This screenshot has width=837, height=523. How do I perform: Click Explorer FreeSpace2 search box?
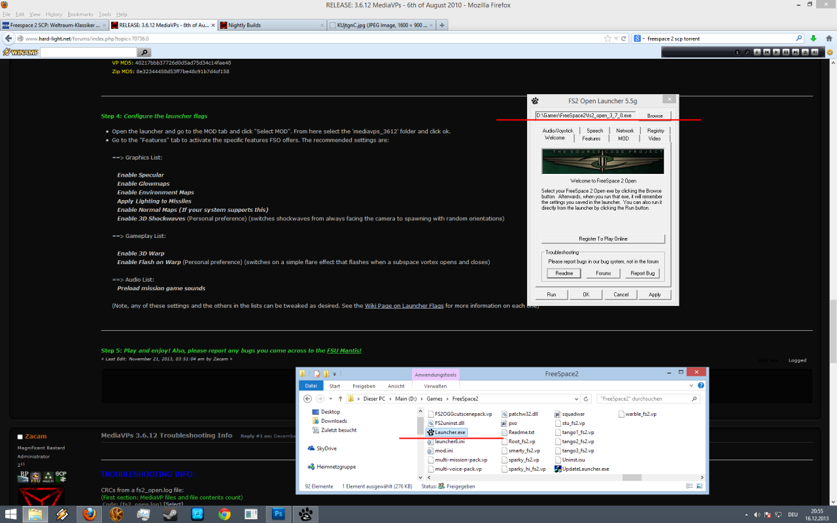click(650, 398)
